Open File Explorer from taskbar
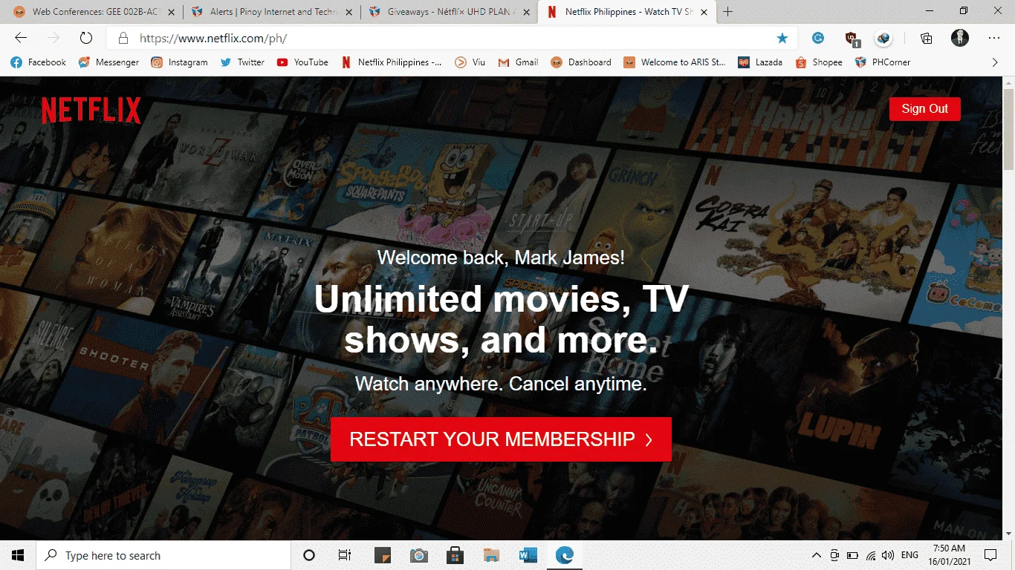The height and width of the screenshot is (570, 1015). pyautogui.click(x=491, y=555)
